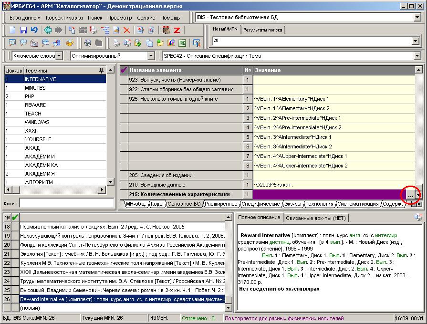The height and width of the screenshot is (324, 427).
Task: Click the eye view icon
Action: (88, 43)
